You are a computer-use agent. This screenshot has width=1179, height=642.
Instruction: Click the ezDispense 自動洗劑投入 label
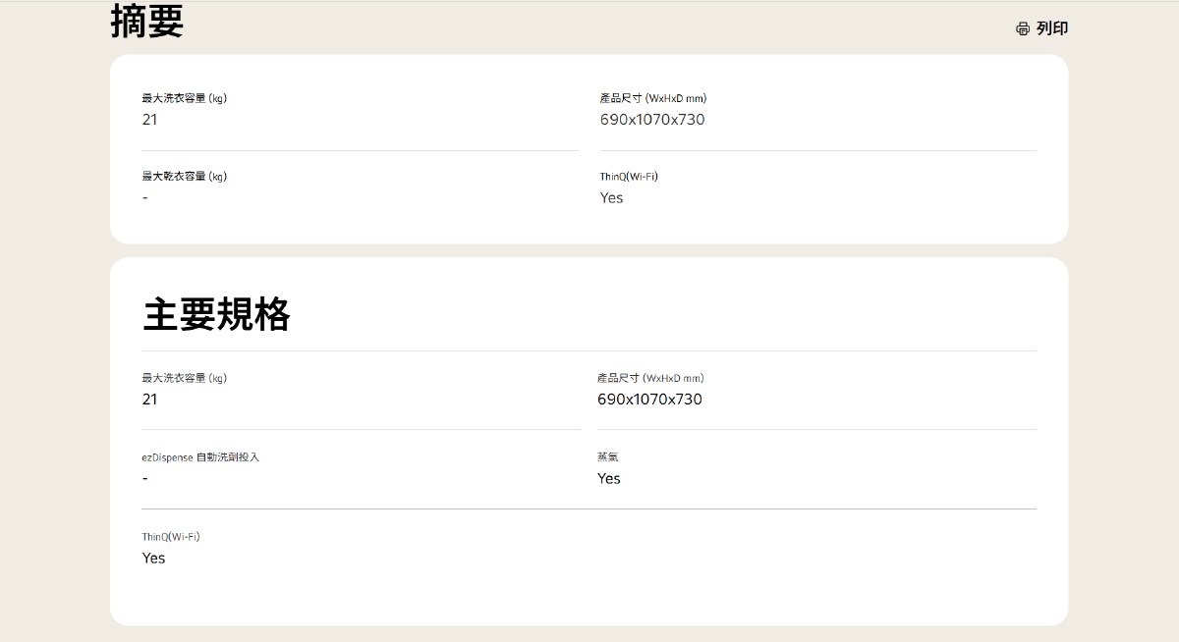pyautogui.click(x=200, y=457)
